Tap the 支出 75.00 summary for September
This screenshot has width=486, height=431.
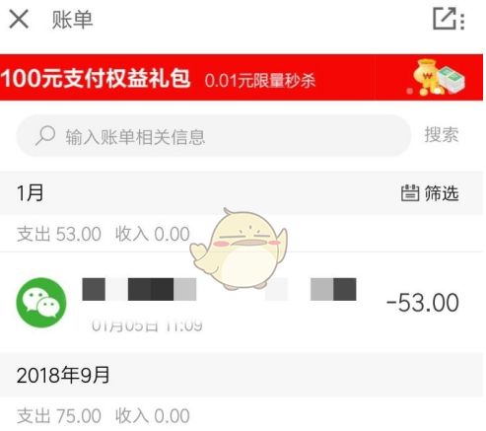pyautogui.click(x=59, y=416)
